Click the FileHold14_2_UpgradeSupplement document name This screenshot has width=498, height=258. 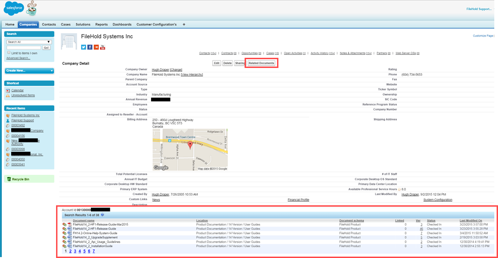coord(95,237)
